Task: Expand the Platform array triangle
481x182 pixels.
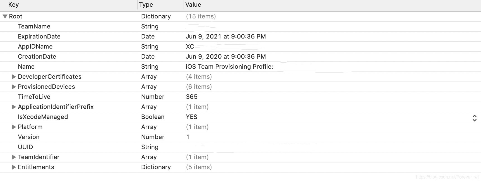Action: point(14,127)
